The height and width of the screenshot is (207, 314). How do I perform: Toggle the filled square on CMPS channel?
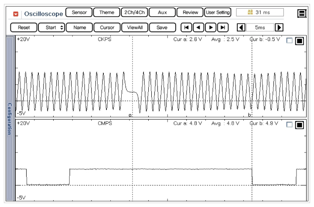pos(299,125)
